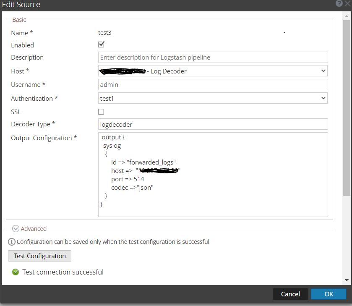Open the Host dropdown

coord(213,71)
